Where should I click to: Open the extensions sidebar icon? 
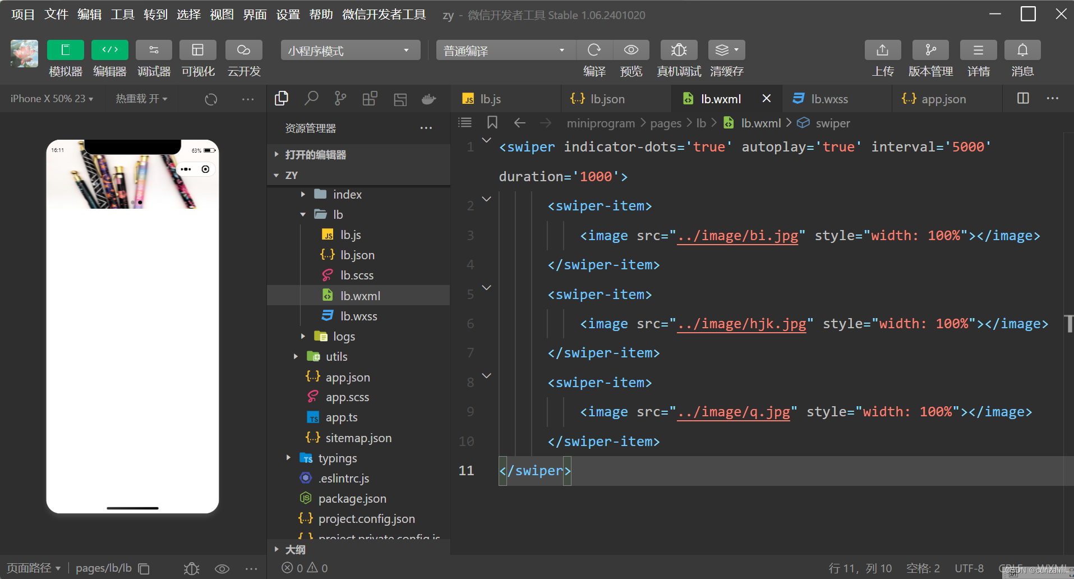370,99
